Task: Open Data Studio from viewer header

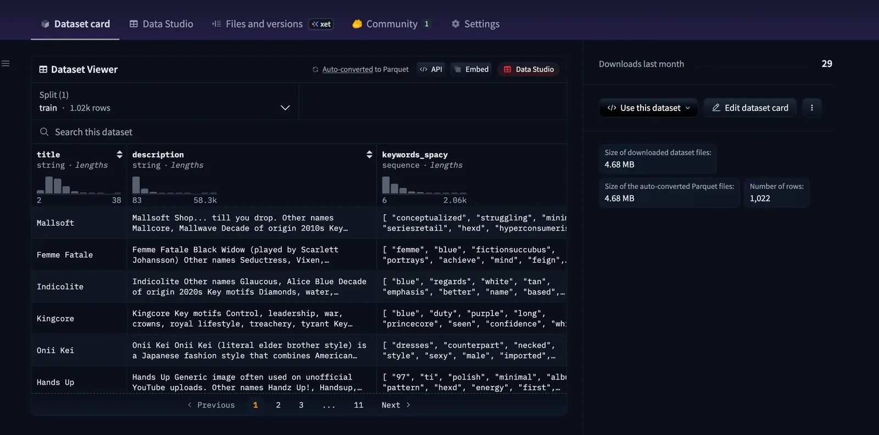Action: (x=528, y=69)
